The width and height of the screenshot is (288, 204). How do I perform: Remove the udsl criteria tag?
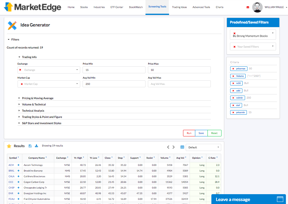pos(233,91)
